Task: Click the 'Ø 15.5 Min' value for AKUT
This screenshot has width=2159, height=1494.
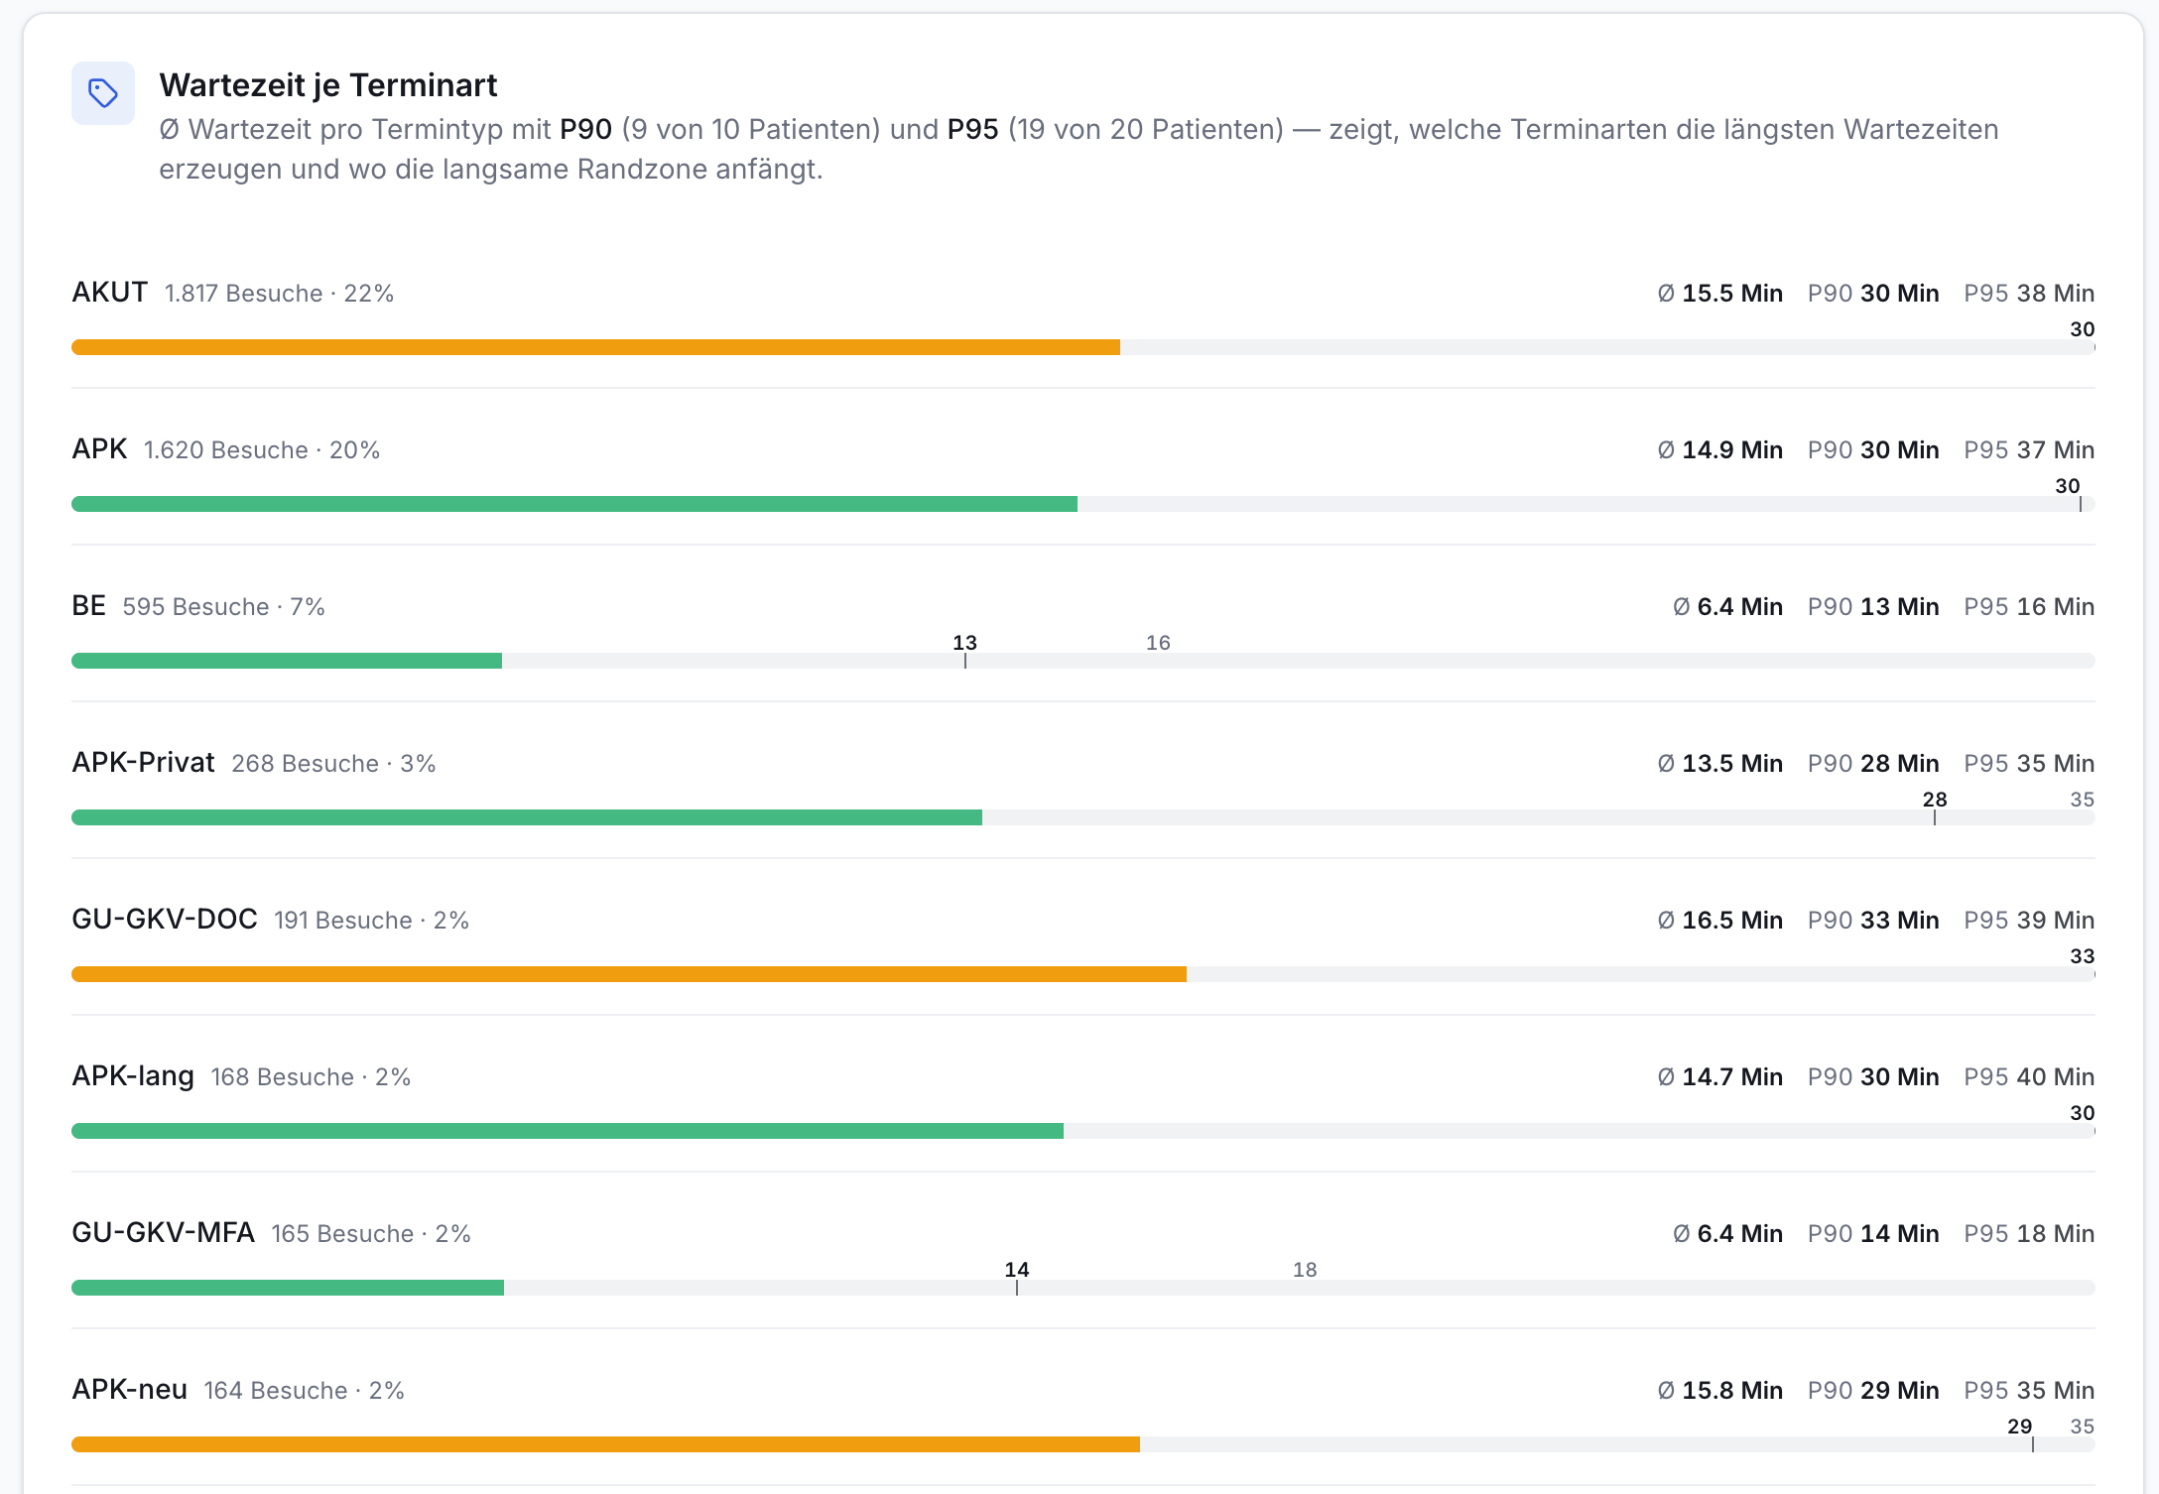Action: pyautogui.click(x=1720, y=294)
